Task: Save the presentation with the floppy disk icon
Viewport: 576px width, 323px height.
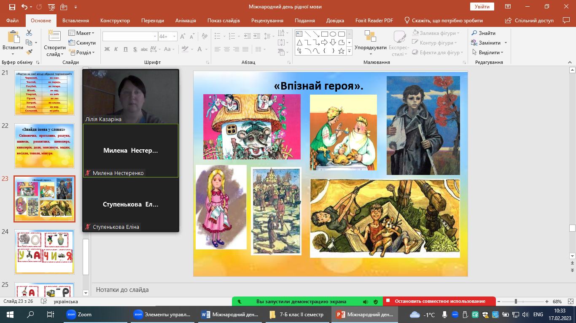Action: (12, 7)
